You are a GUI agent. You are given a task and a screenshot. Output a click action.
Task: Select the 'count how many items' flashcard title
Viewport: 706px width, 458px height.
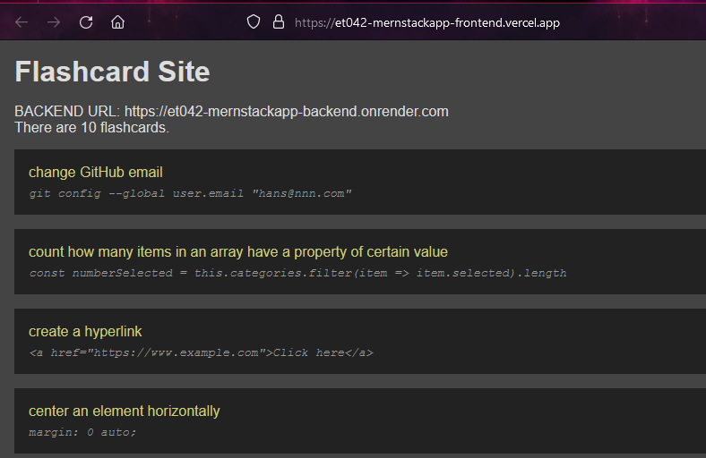(238, 251)
